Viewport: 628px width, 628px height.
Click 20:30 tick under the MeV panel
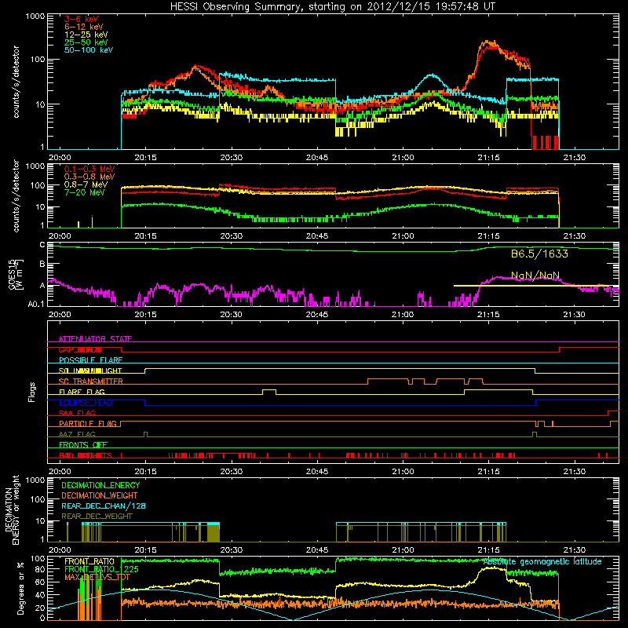(x=231, y=236)
